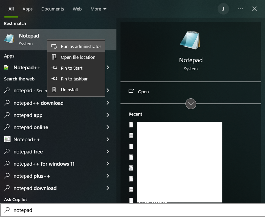Select the notepad download suggestion text
The image size is (265, 217).
pyautogui.click(x=35, y=188)
